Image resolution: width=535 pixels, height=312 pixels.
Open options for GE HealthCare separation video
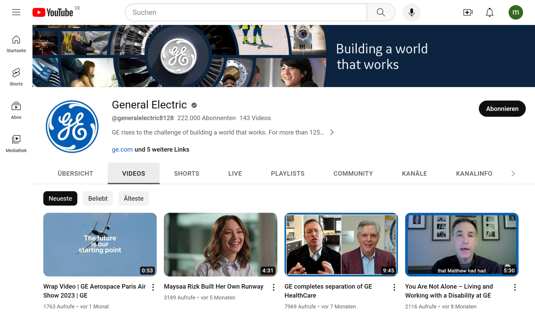click(x=394, y=287)
